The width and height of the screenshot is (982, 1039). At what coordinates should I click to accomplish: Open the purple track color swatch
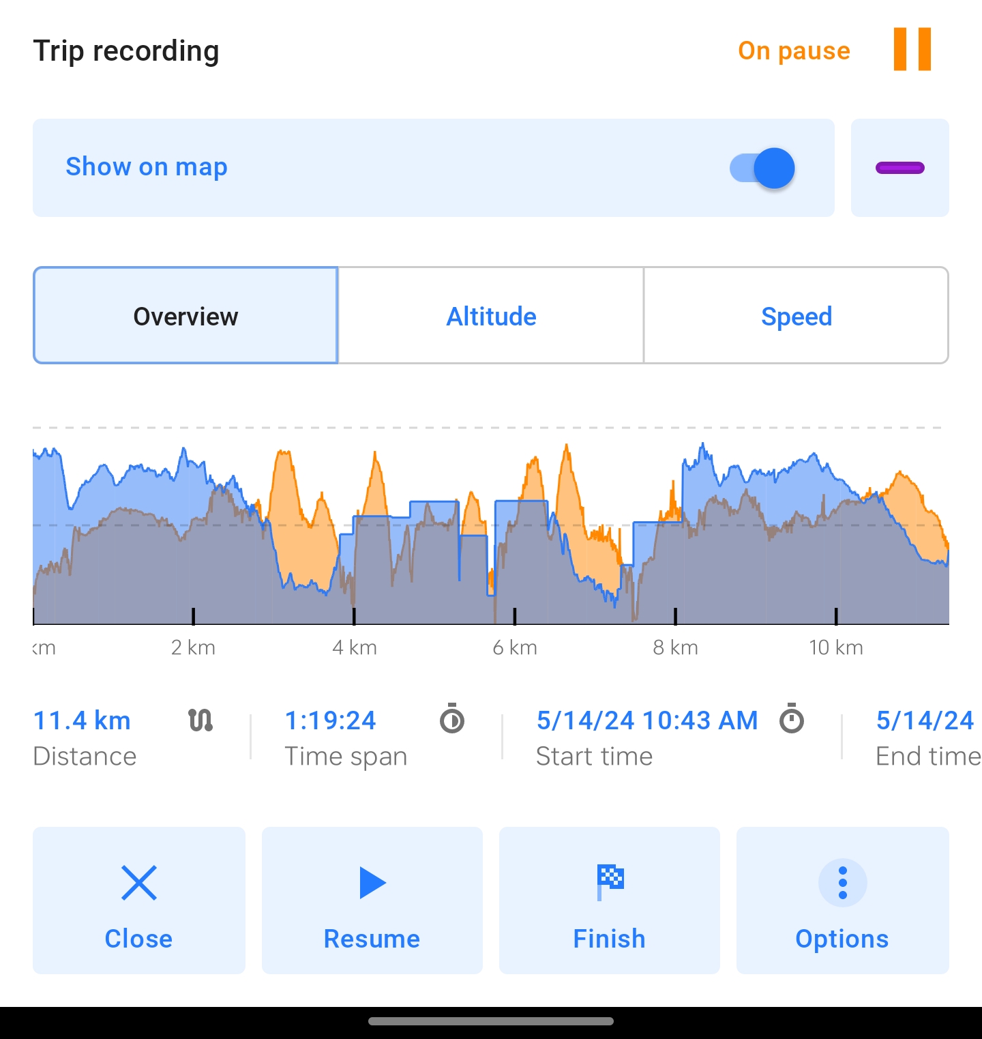click(899, 168)
